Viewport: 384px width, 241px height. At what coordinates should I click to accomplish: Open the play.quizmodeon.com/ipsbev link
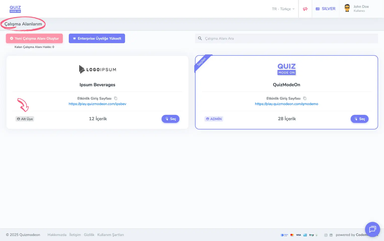pyautogui.click(x=98, y=104)
